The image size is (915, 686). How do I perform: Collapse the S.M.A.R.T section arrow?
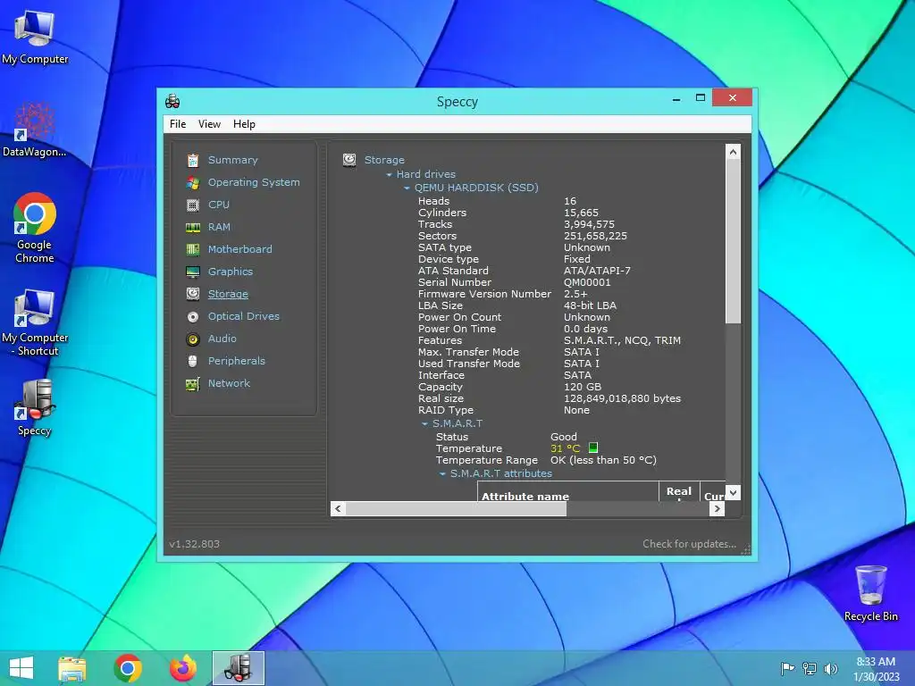[424, 424]
